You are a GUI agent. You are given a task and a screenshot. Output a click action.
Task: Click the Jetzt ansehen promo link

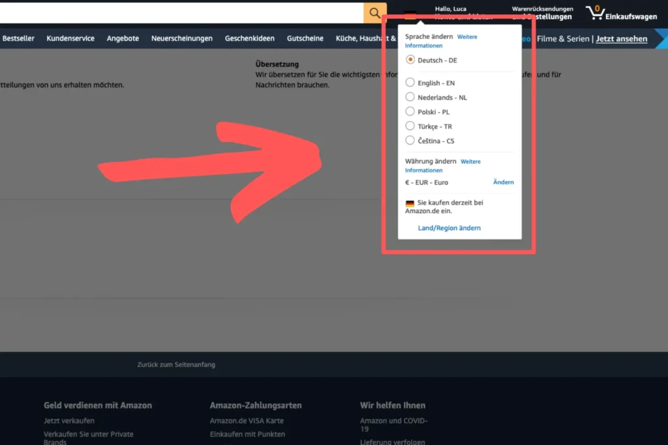point(621,38)
